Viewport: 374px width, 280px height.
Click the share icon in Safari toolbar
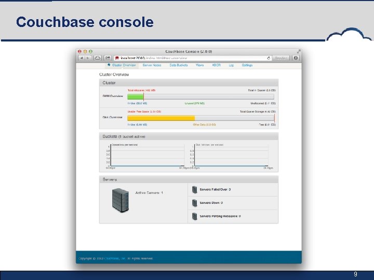coord(108,58)
